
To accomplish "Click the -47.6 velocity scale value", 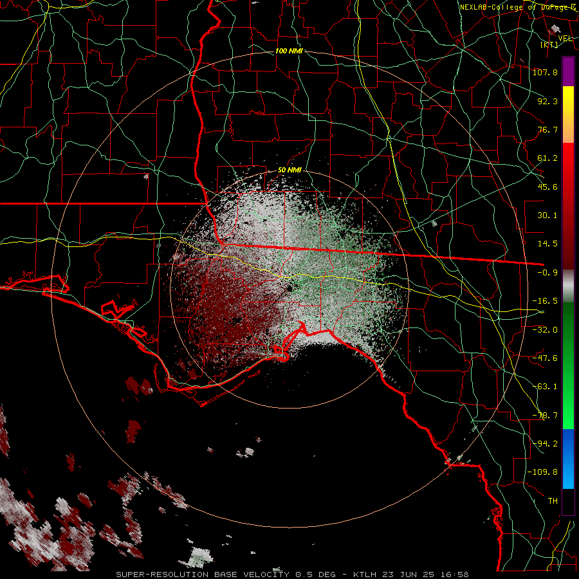I will click(x=545, y=358).
